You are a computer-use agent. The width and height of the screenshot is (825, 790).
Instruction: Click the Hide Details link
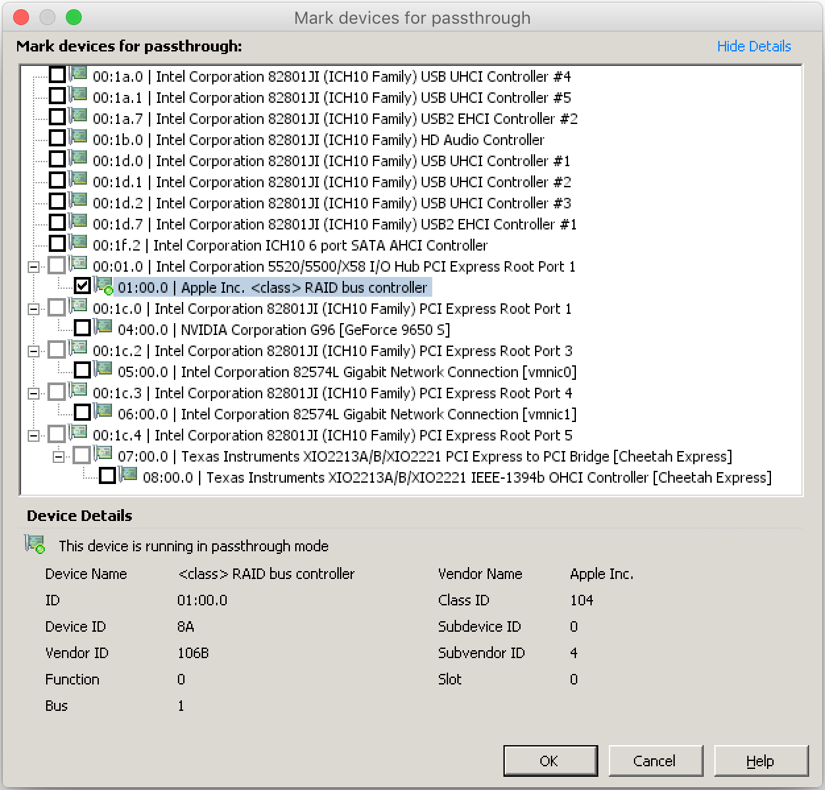(754, 46)
